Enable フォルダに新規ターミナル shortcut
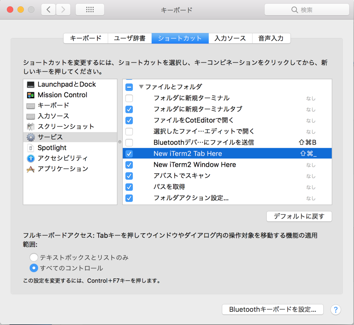The width and height of the screenshot is (354, 325). pos(129,98)
